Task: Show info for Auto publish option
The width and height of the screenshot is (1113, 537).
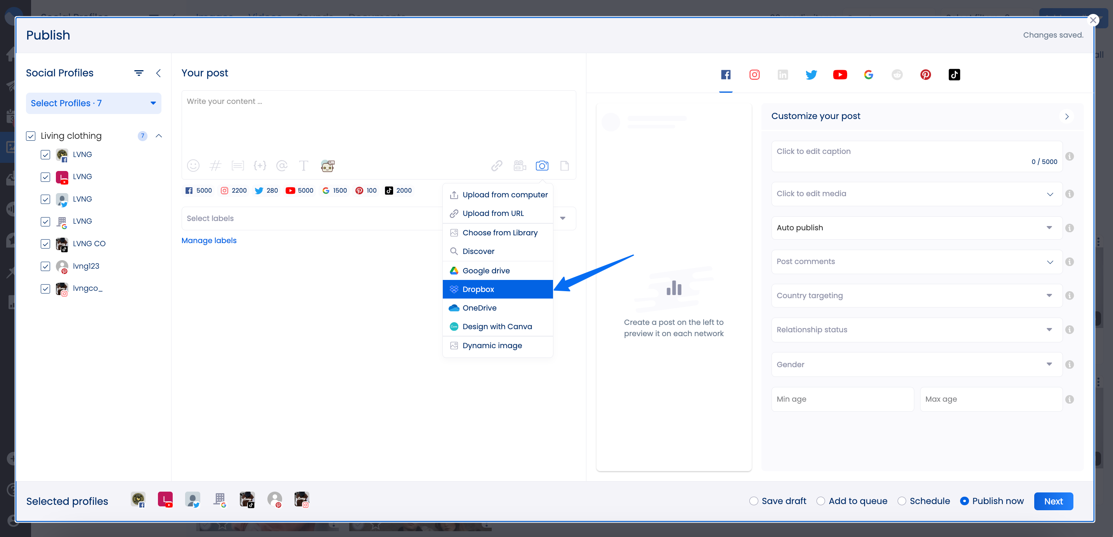Action: tap(1070, 228)
